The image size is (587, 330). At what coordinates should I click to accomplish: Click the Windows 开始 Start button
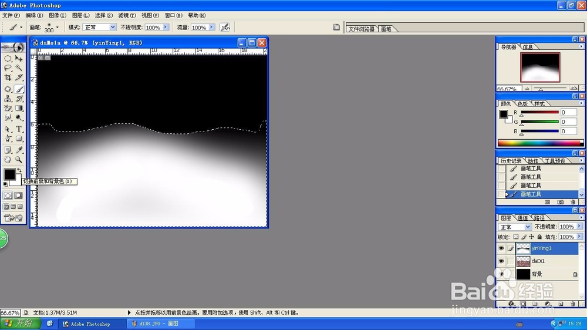20,324
